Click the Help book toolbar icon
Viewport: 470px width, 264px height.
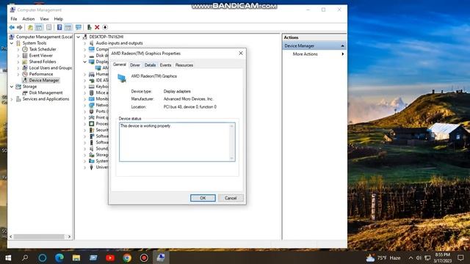pos(59,28)
